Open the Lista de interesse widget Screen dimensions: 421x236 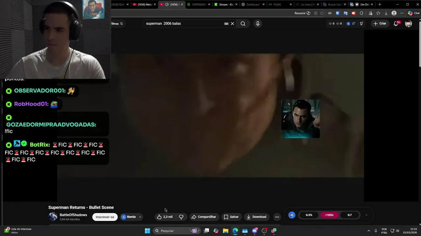(18, 231)
